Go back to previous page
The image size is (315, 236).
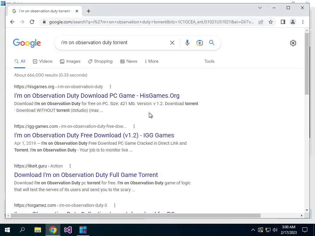12,22
